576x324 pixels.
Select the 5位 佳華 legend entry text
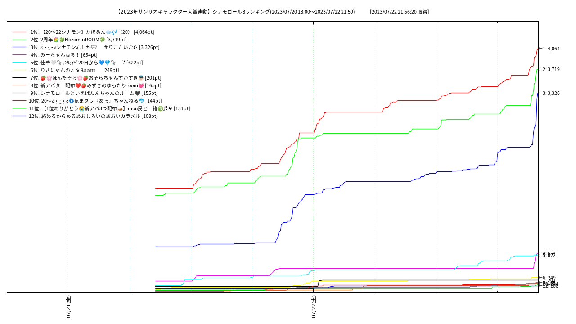click(x=87, y=63)
